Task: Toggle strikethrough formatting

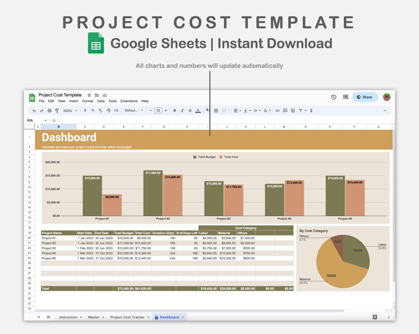Action: (x=190, y=110)
